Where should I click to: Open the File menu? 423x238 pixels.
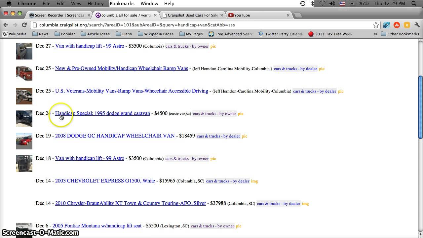46,3
